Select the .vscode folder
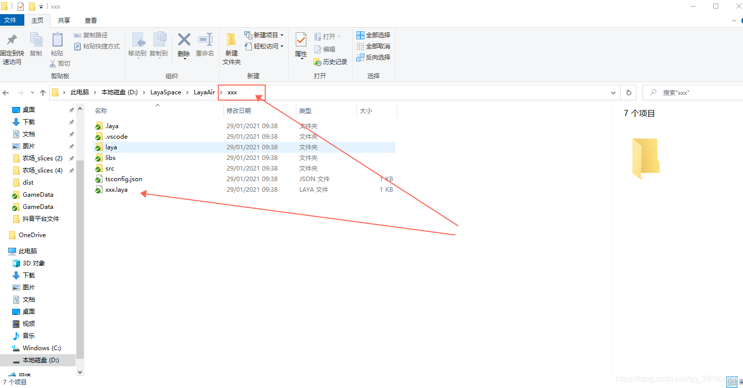Image resolution: width=743 pixels, height=388 pixels. click(x=117, y=137)
